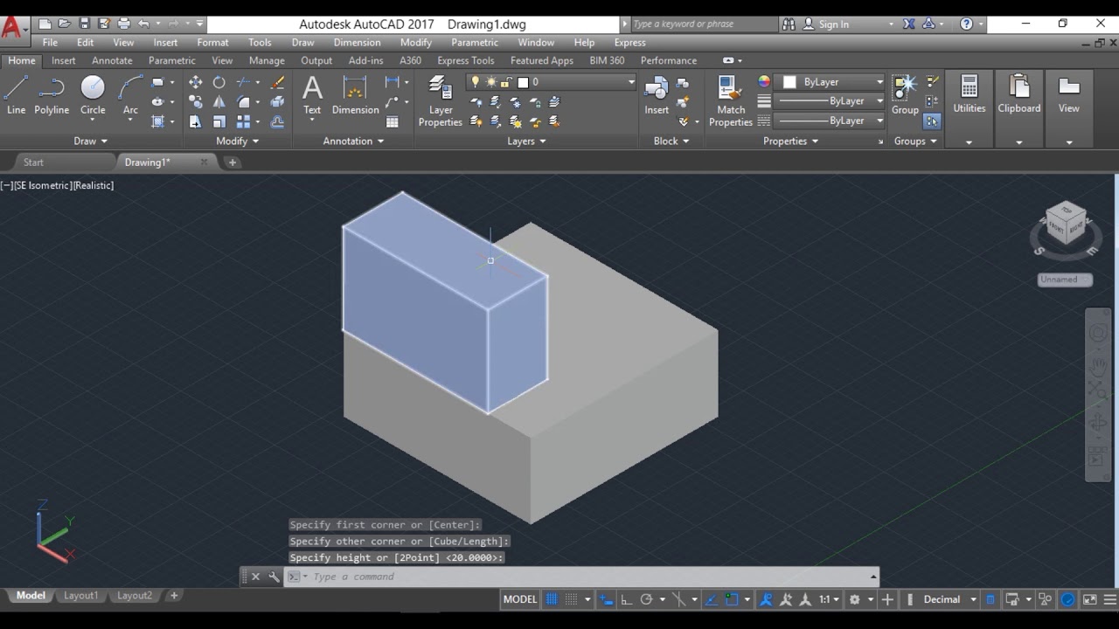Click the Dimension tool
Viewport: 1119px width, 629px height.
click(355, 95)
